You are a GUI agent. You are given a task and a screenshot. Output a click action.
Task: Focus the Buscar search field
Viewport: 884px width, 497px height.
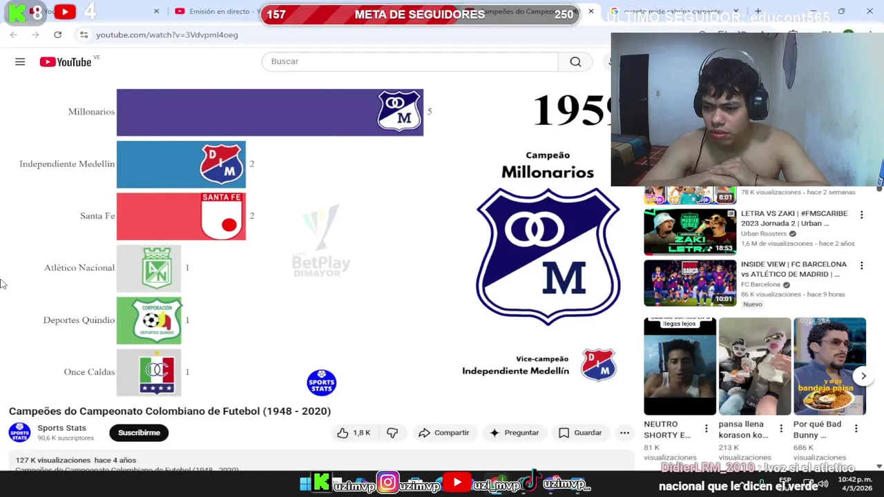click(410, 61)
